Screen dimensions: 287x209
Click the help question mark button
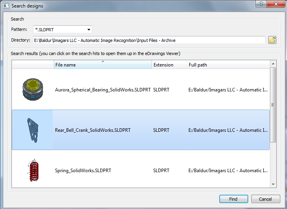260,4
